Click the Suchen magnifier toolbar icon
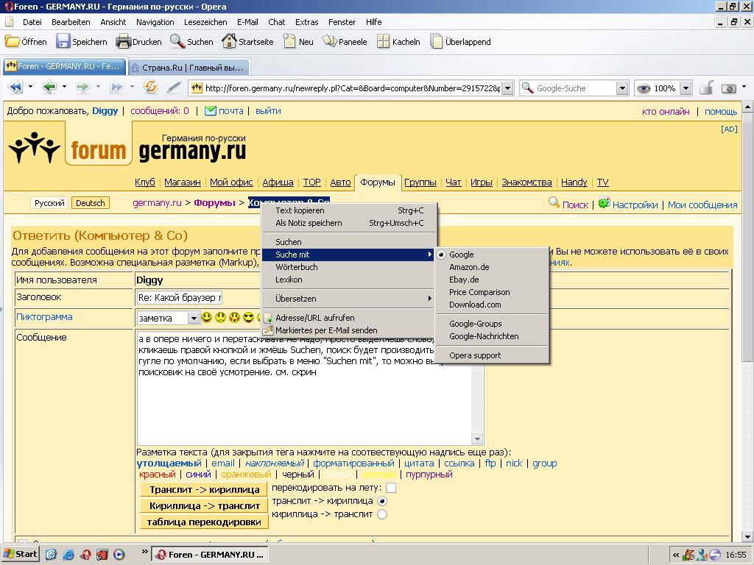 pyautogui.click(x=177, y=41)
